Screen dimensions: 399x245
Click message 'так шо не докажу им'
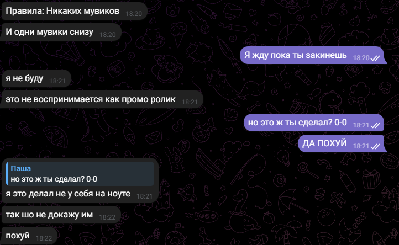pyautogui.click(x=61, y=215)
